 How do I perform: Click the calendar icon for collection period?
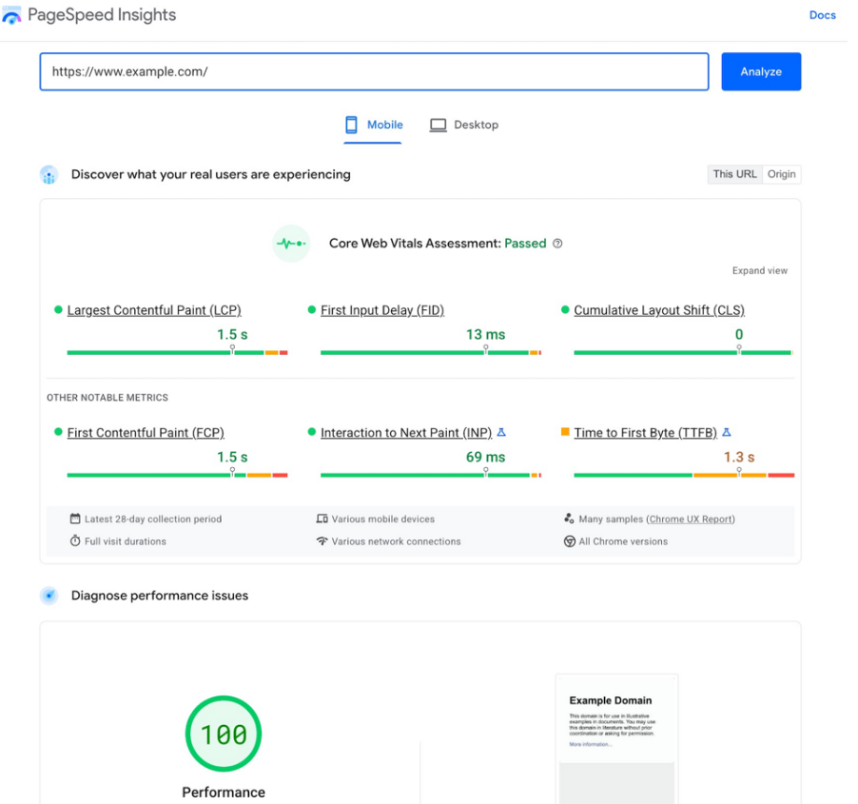[x=75, y=520]
